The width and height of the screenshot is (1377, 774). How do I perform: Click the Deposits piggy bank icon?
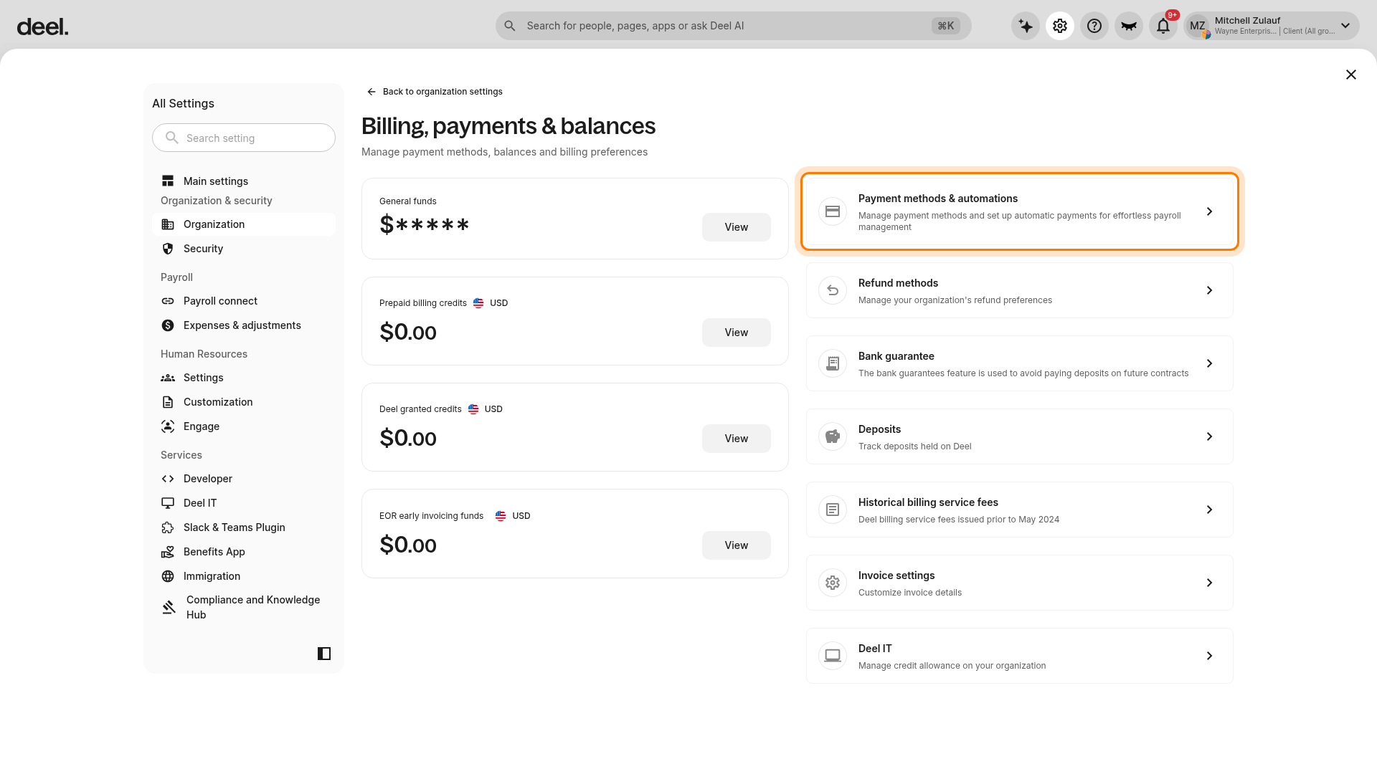[x=833, y=436]
